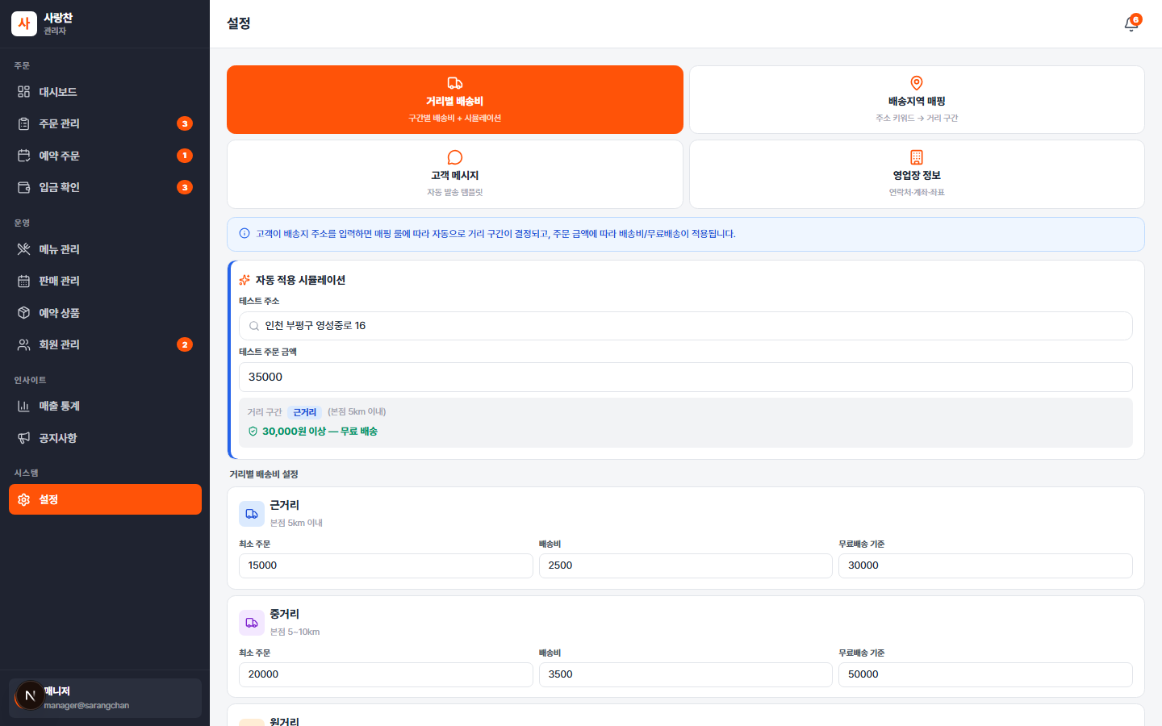Click the 메뉴 관리 utensils icon
Screen dimensions: 1162x726
pyautogui.click(x=24, y=249)
